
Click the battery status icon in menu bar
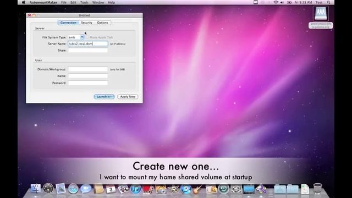(x=289, y=2)
